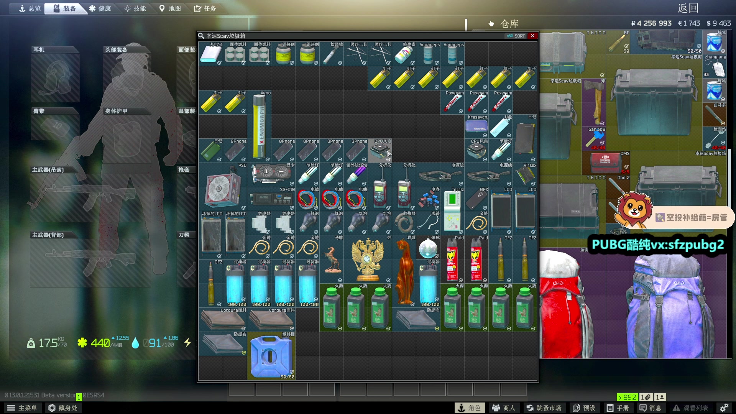Go to the 藏身处 hideout

pos(63,408)
